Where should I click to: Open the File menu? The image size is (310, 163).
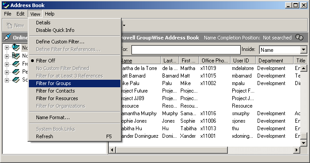tap(8, 14)
